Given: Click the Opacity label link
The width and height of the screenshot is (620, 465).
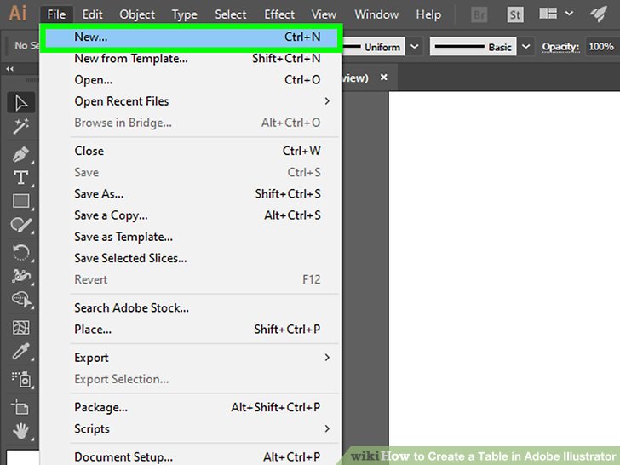Looking at the screenshot, I should point(560,47).
